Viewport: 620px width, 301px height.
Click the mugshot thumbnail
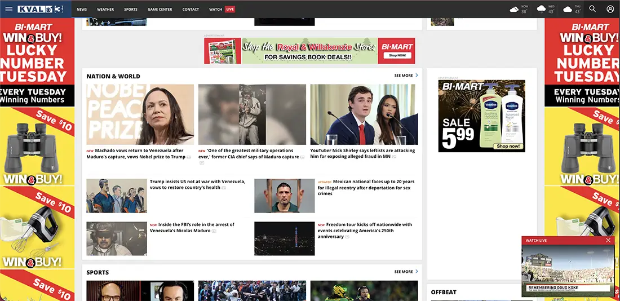[284, 196]
